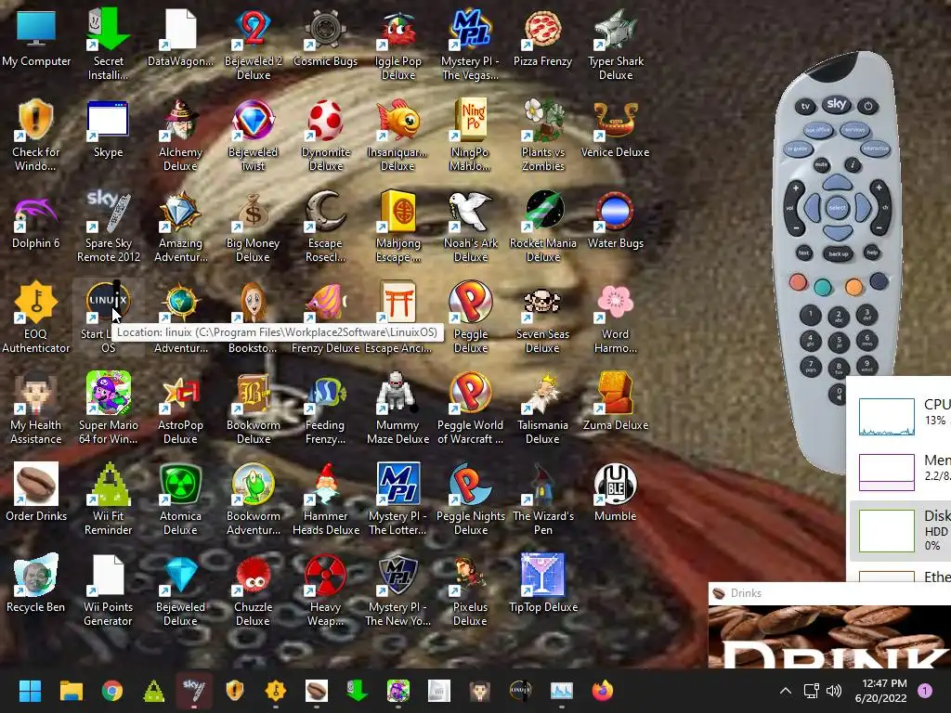This screenshot has height=713, width=951.
Task: Show hidden system tray icons
Action: pyautogui.click(x=786, y=691)
